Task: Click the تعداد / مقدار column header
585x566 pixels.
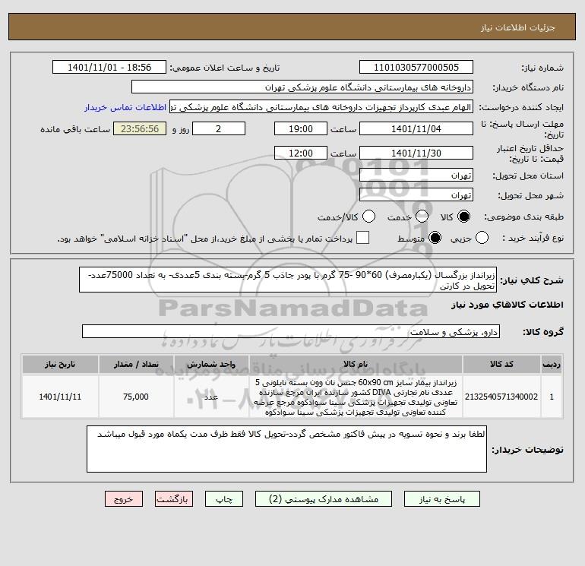Action: click(x=136, y=364)
